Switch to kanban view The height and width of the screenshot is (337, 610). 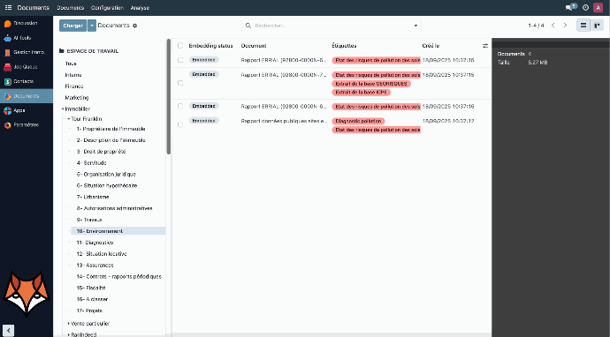click(597, 26)
